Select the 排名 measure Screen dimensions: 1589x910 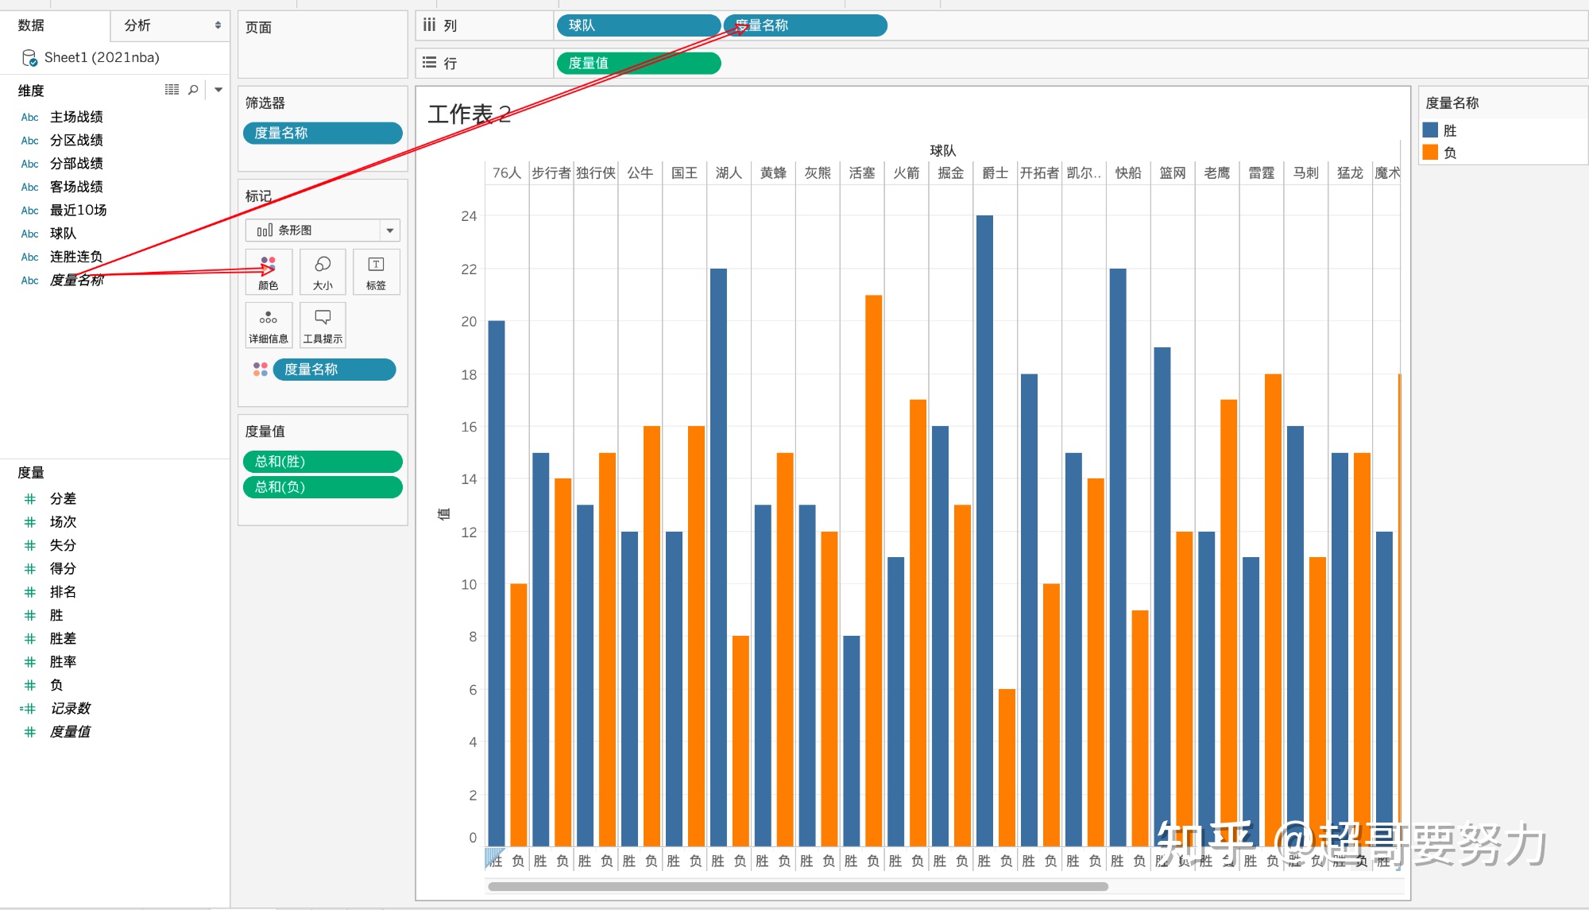point(63,591)
